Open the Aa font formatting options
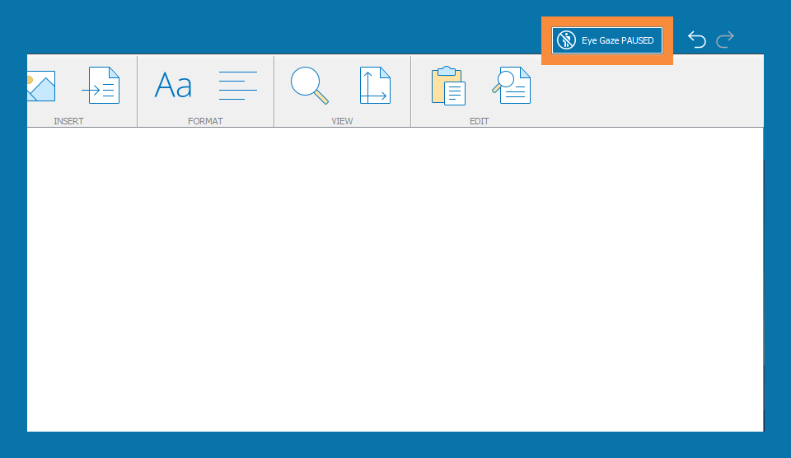 (173, 86)
